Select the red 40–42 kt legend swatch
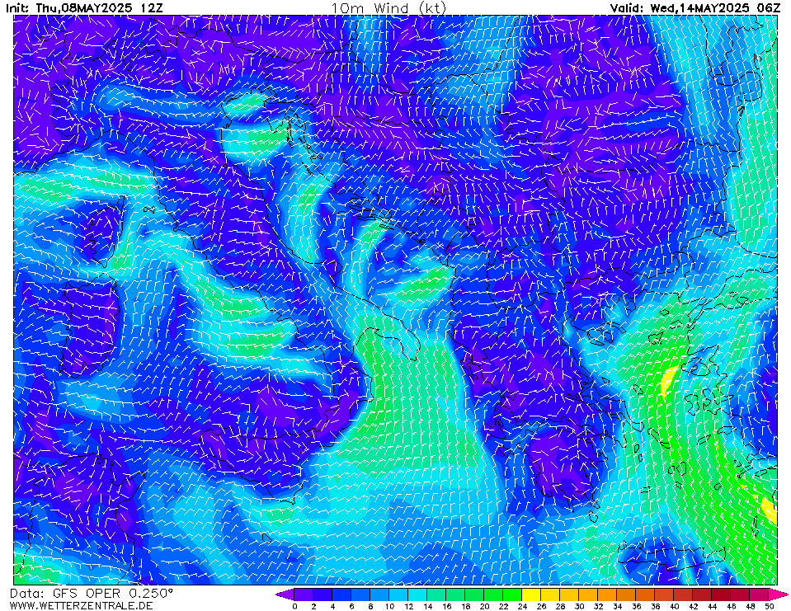The width and height of the screenshot is (791, 611). click(684, 595)
